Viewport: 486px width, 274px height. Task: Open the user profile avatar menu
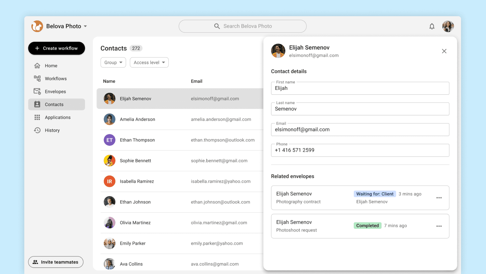pos(448,26)
